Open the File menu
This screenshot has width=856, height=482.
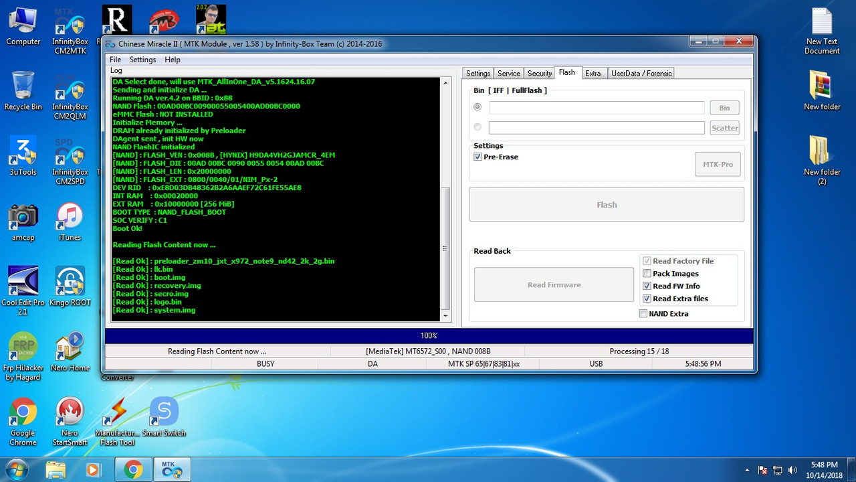115,60
